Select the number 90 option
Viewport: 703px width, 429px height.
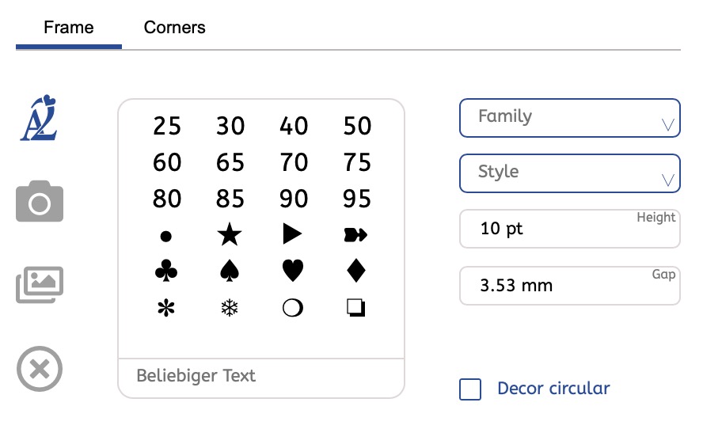(294, 198)
